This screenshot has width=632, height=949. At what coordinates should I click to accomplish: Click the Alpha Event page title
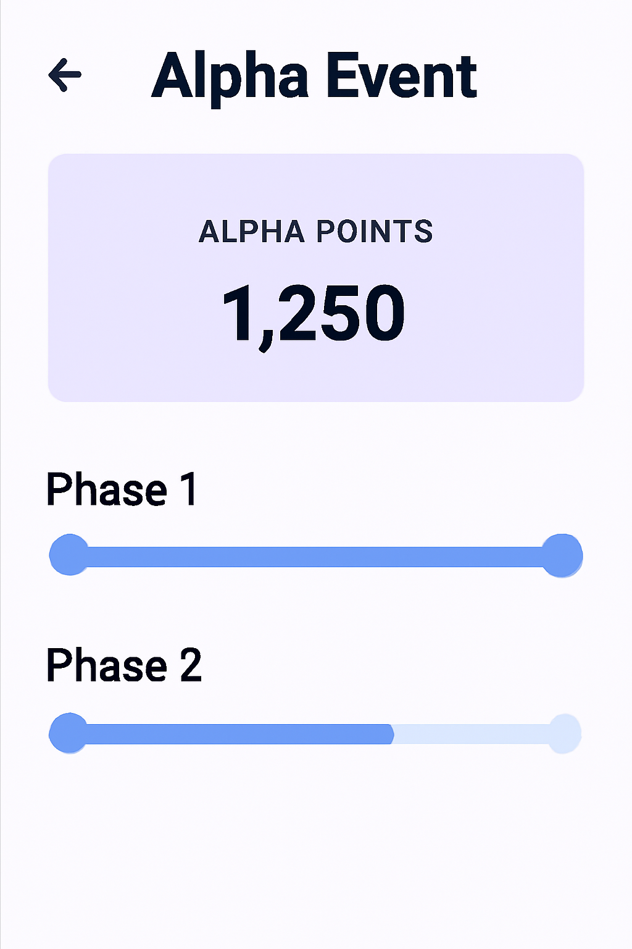pos(314,76)
